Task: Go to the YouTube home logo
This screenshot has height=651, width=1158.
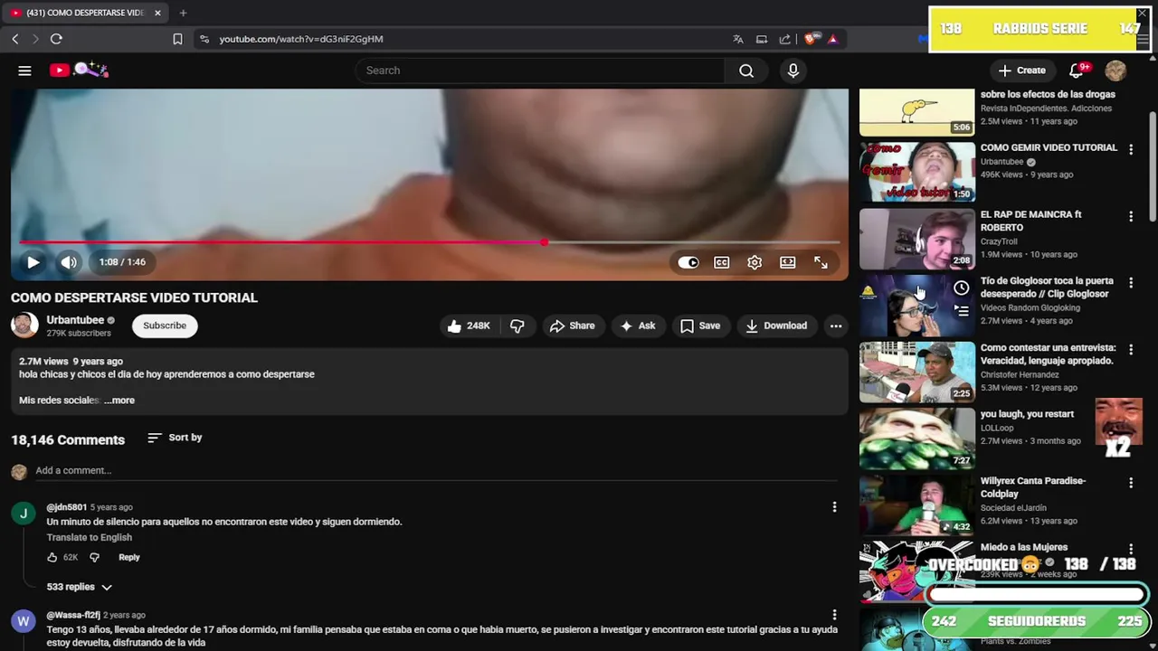Action: 79,70
